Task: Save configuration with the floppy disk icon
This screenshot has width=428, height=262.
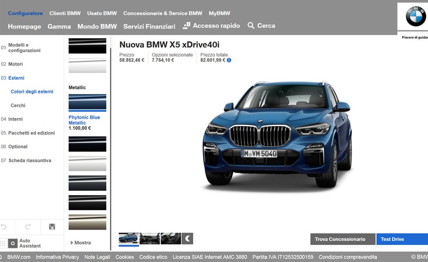Action: point(52,227)
